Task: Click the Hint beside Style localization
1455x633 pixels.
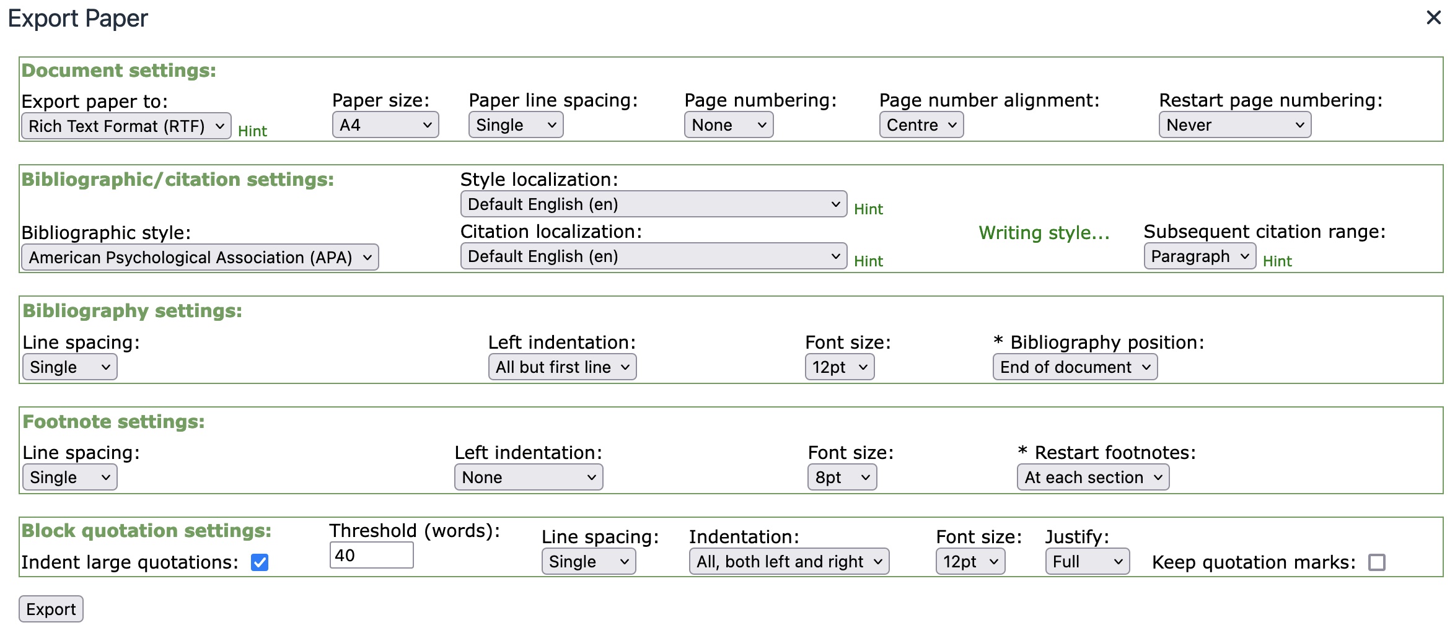Action: point(869,209)
